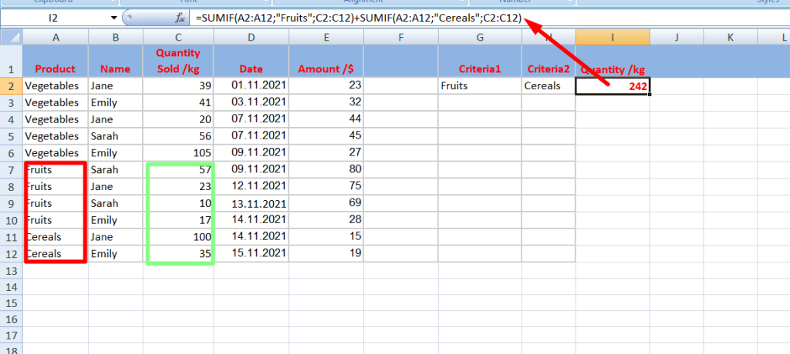Select the quantity cell showing 105

click(178, 153)
